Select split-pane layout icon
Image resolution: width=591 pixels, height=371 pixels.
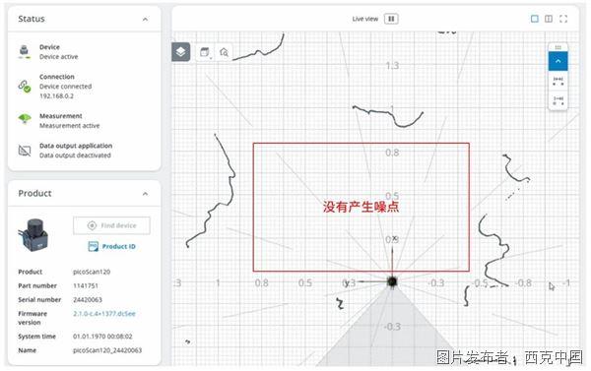coord(549,19)
